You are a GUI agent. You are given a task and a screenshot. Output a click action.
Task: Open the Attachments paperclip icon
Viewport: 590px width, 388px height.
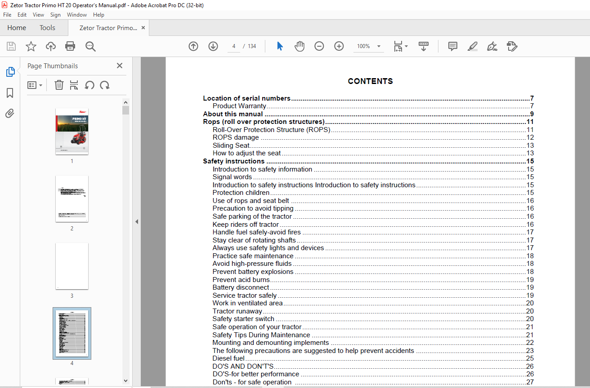point(10,113)
